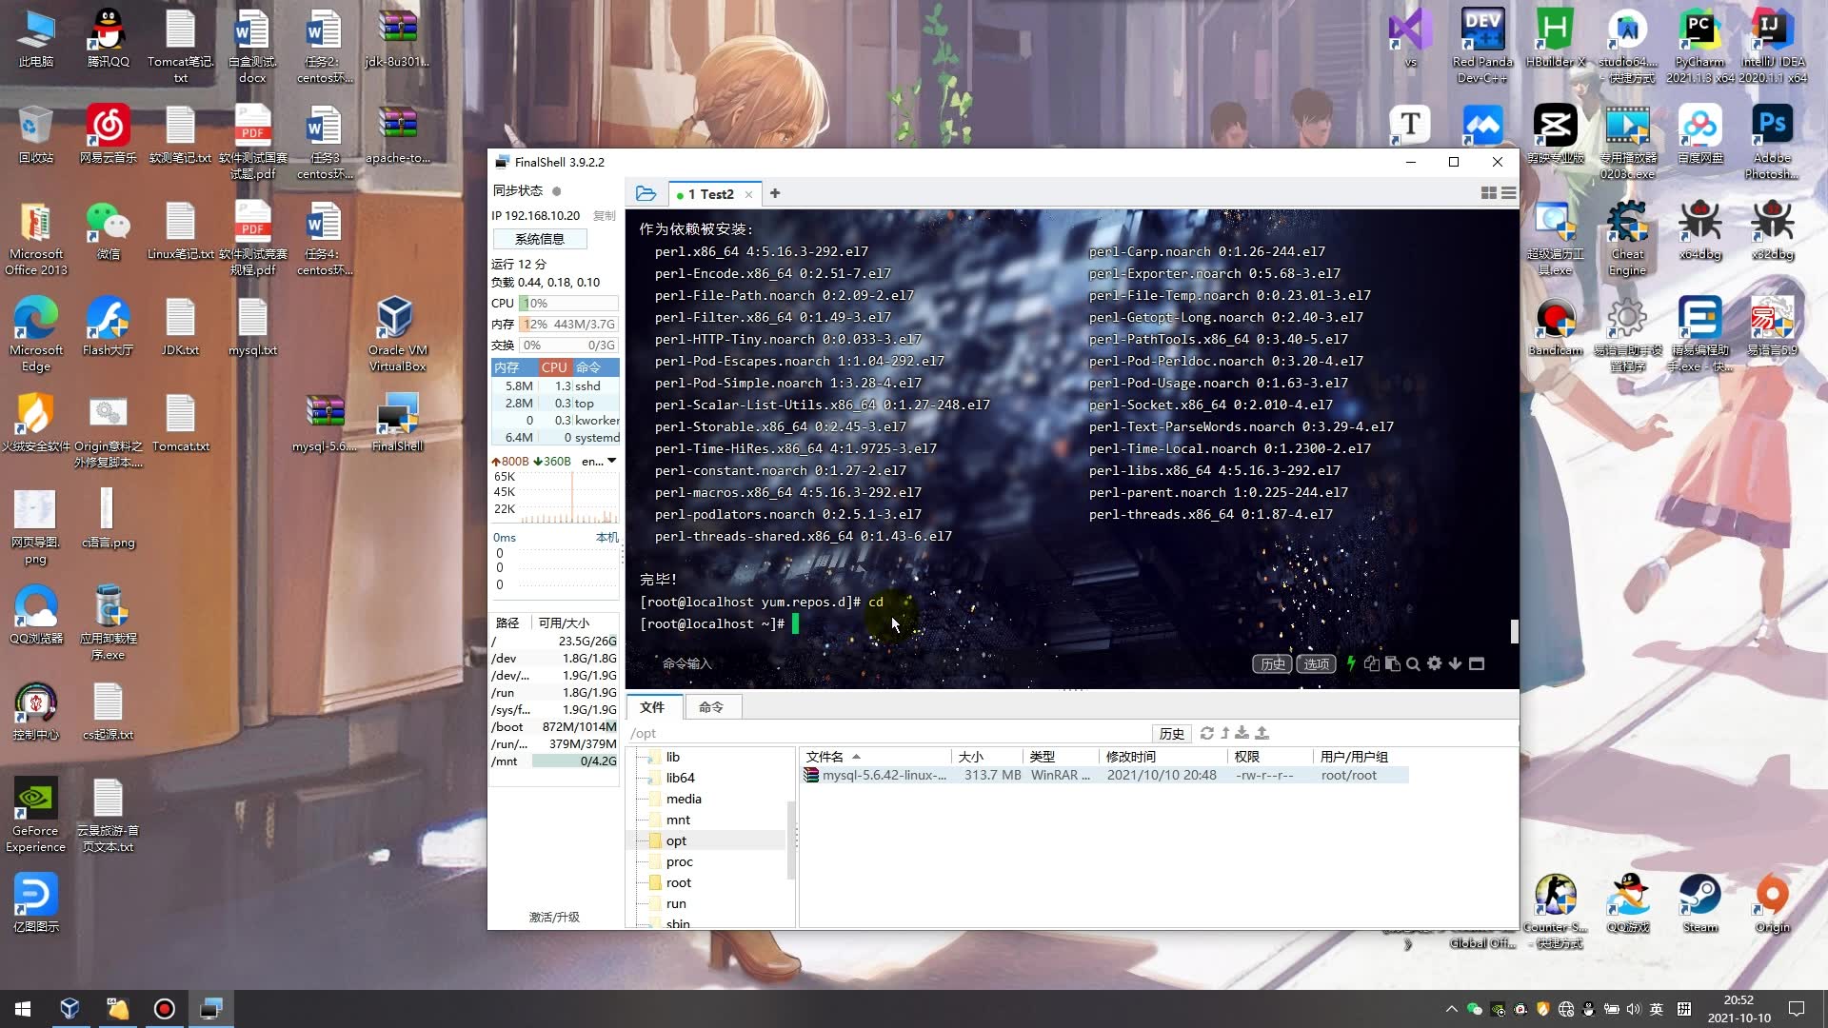Click the FinalShell taskbar icon
The image size is (1828, 1028).
point(210,1009)
